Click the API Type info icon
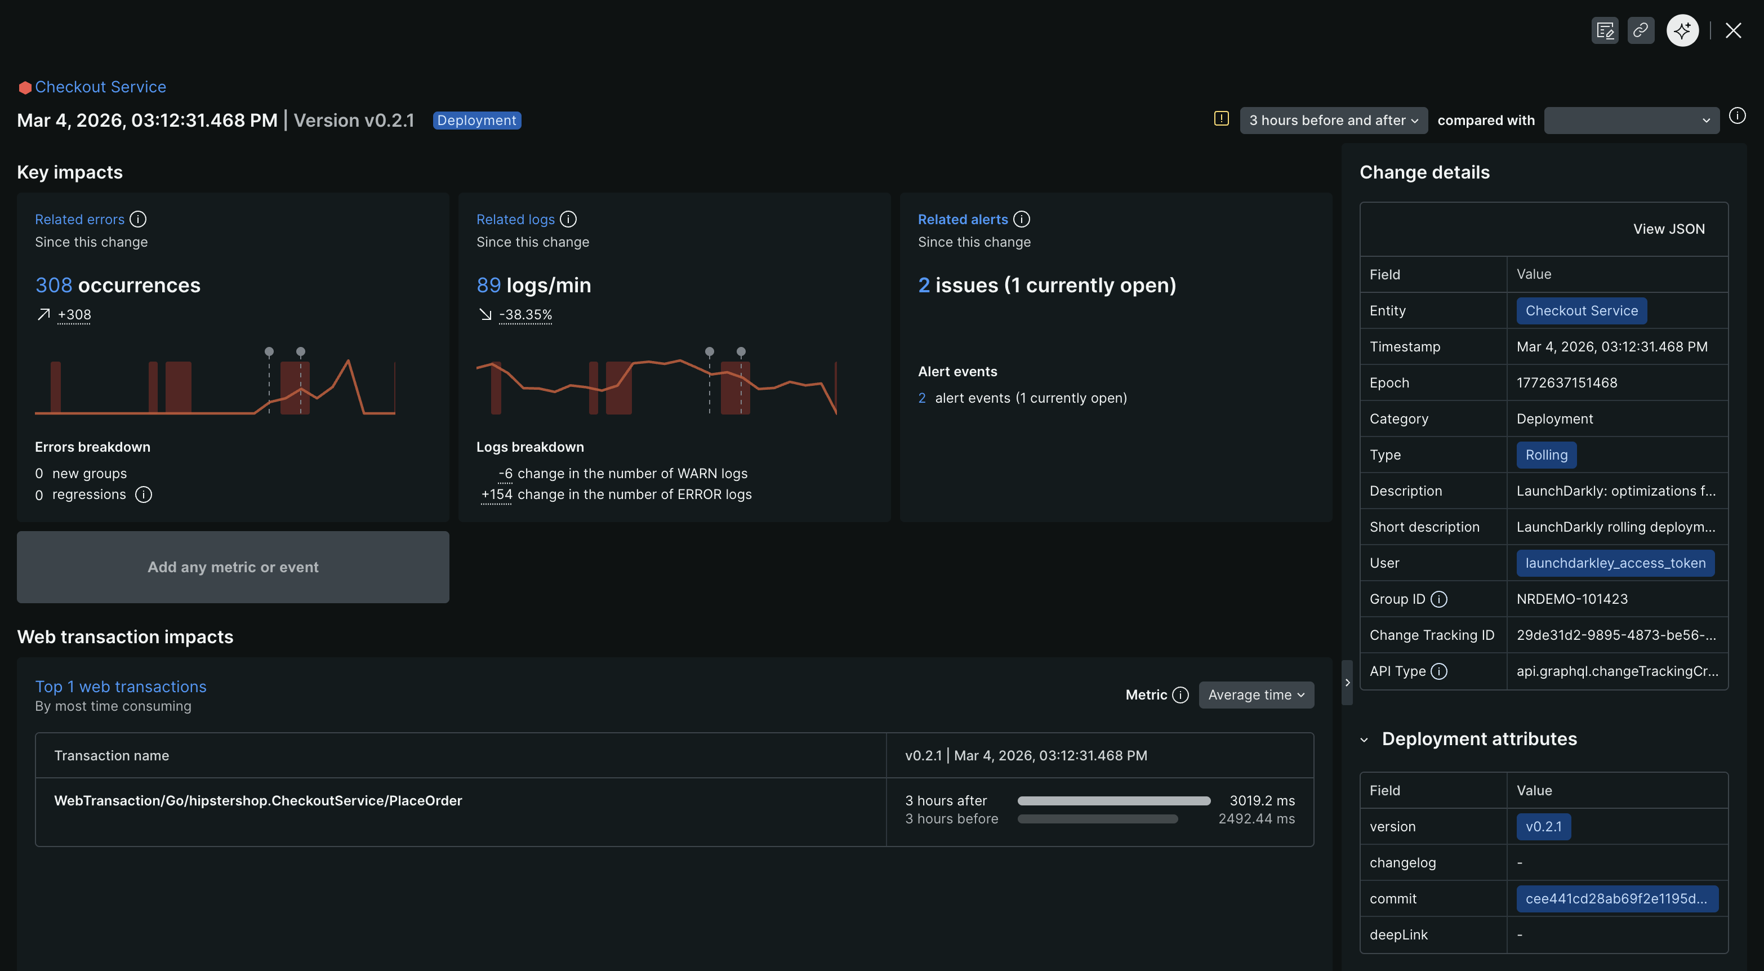1764x971 pixels. tap(1438, 671)
